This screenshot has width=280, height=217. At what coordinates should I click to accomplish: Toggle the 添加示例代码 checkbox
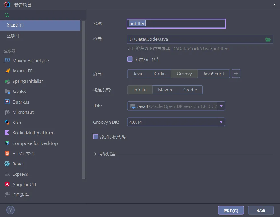(x=96, y=137)
